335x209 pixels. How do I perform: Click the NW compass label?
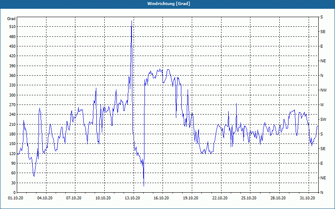click(x=323, y=90)
